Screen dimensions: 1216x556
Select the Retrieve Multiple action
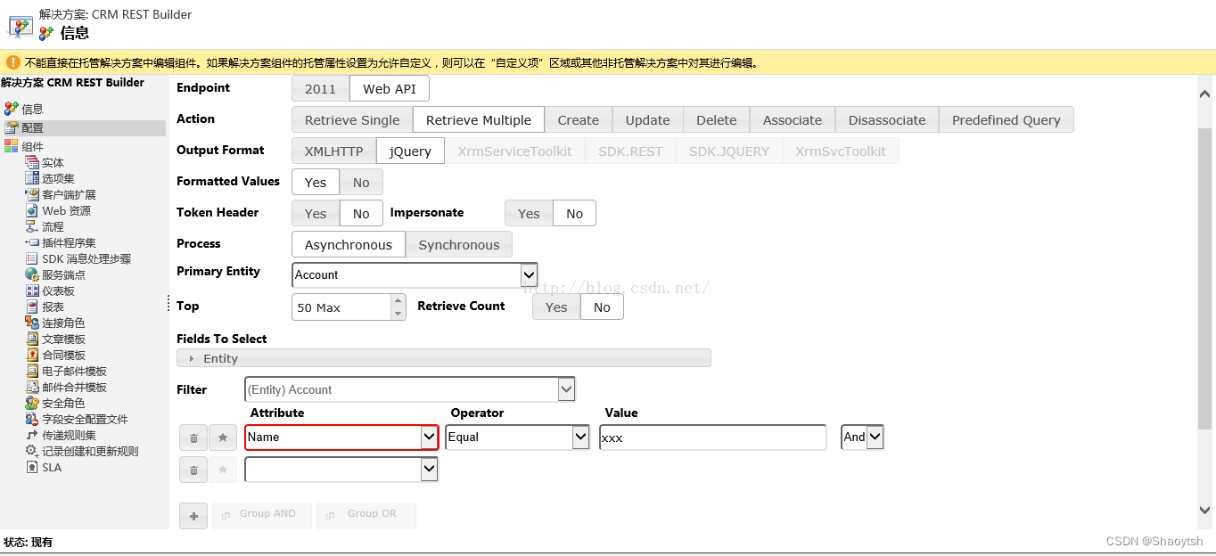[478, 119]
